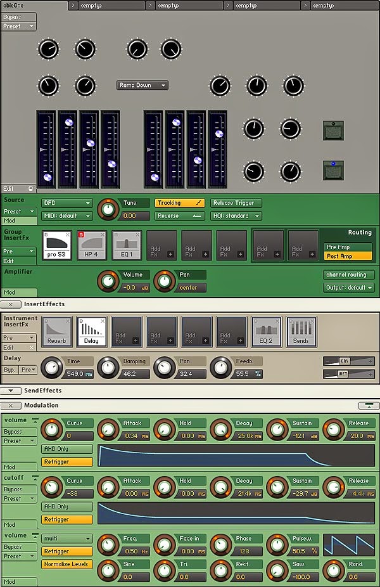This screenshot has width=380, height=587.
Task: Toggle Retrigger on cutoff envelope
Action: [x=67, y=520]
